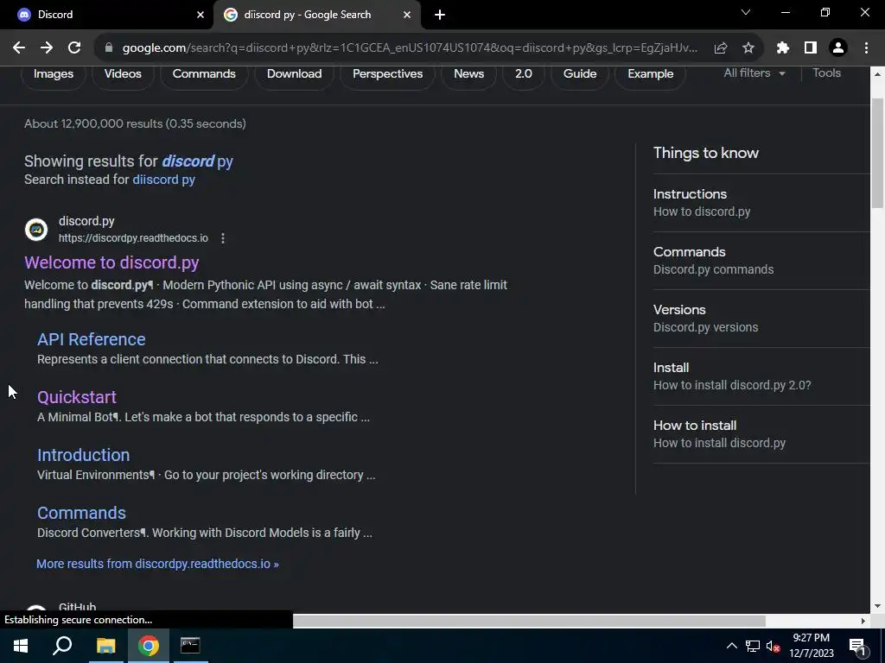Screen dimensions: 885x663
Task: Click the muted volume tray icon
Action: pos(773,646)
